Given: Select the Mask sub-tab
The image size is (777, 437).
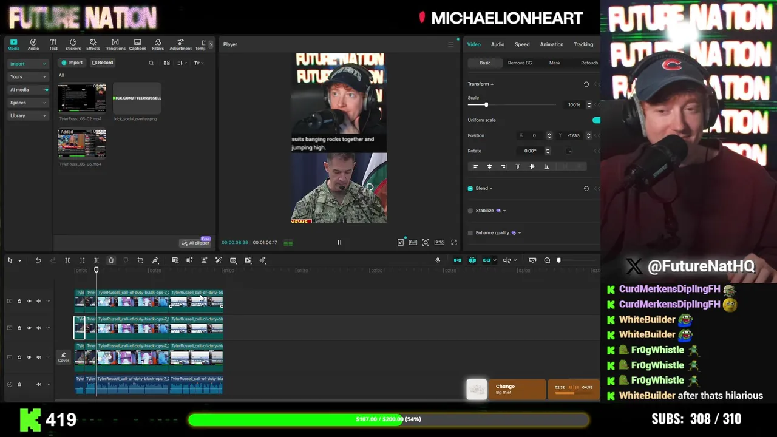Looking at the screenshot, I should [555, 63].
